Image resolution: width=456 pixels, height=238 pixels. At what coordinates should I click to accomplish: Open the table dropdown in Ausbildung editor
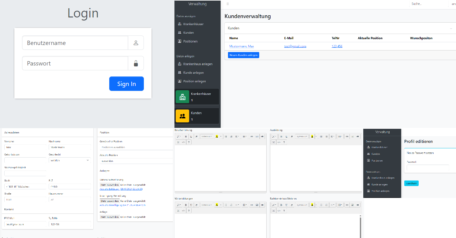(x=340, y=136)
